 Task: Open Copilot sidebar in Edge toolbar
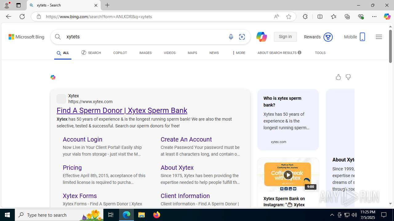click(387, 17)
